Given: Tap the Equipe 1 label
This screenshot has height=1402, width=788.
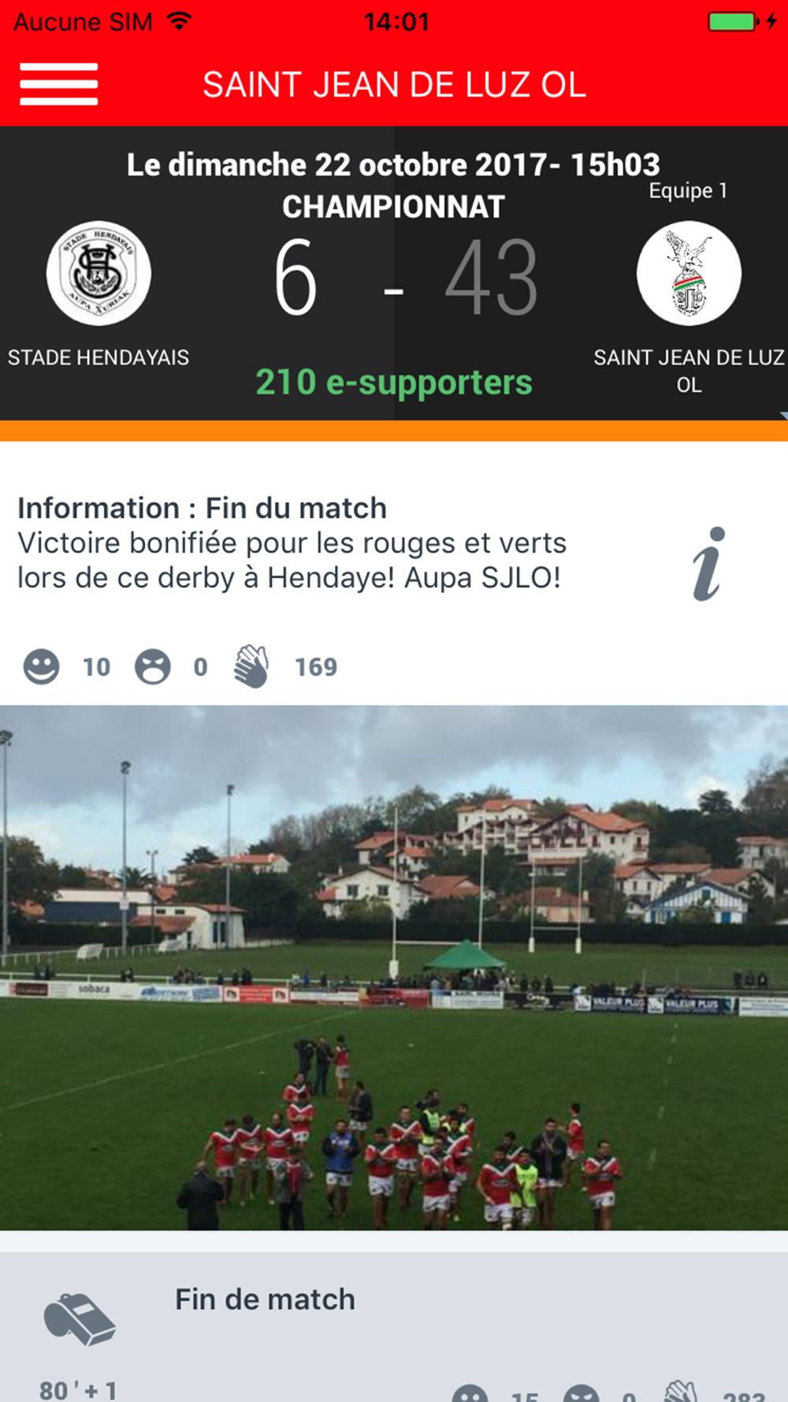Looking at the screenshot, I should [688, 191].
